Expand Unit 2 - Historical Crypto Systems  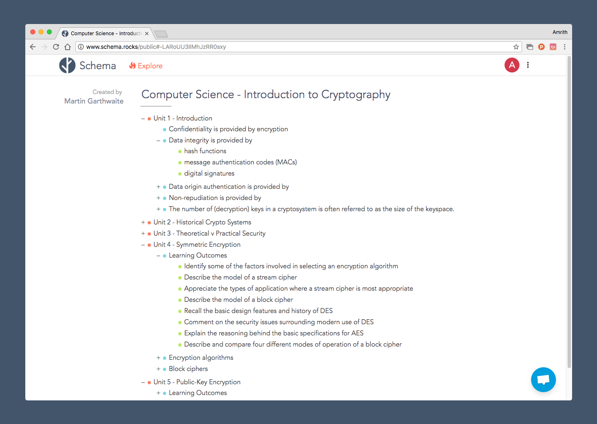[x=143, y=222]
